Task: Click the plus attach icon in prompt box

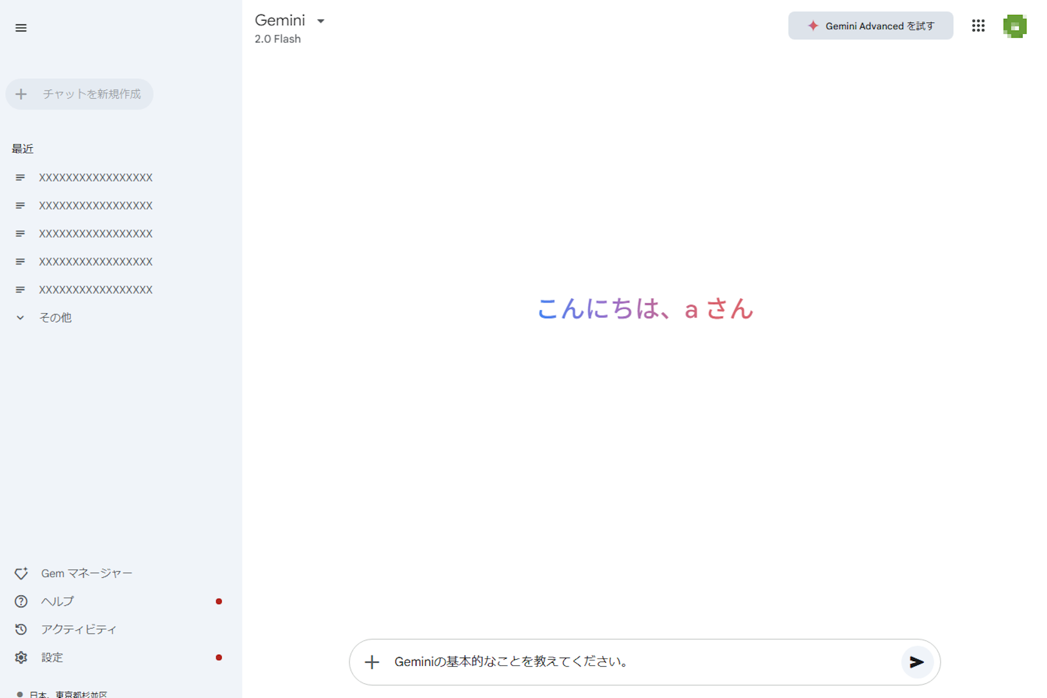Action: pos(372,662)
